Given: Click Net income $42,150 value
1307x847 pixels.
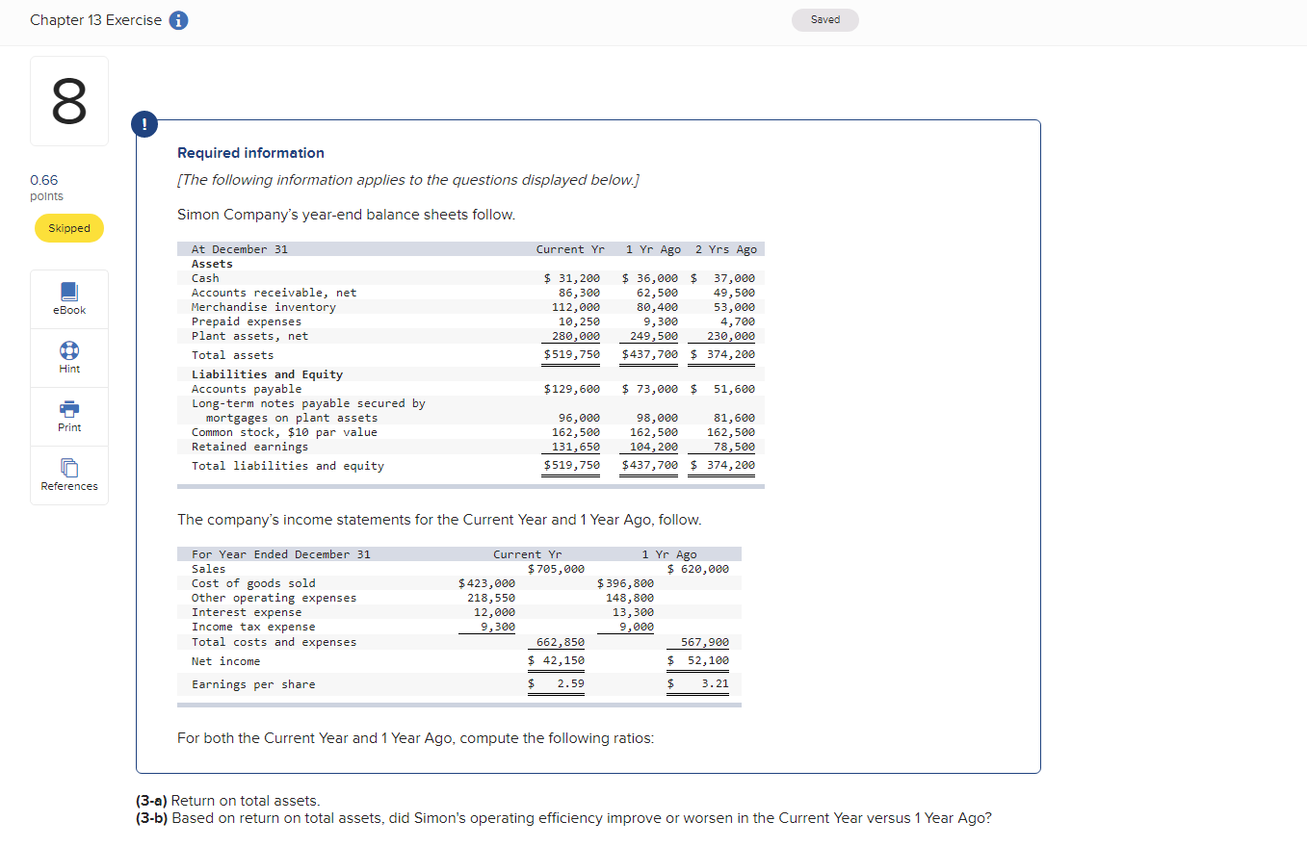Looking at the screenshot, I should click(x=557, y=660).
